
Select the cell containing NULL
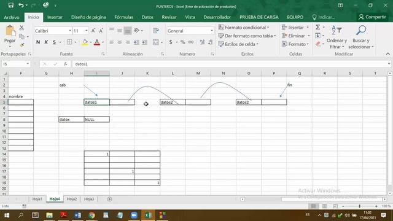coord(97,119)
